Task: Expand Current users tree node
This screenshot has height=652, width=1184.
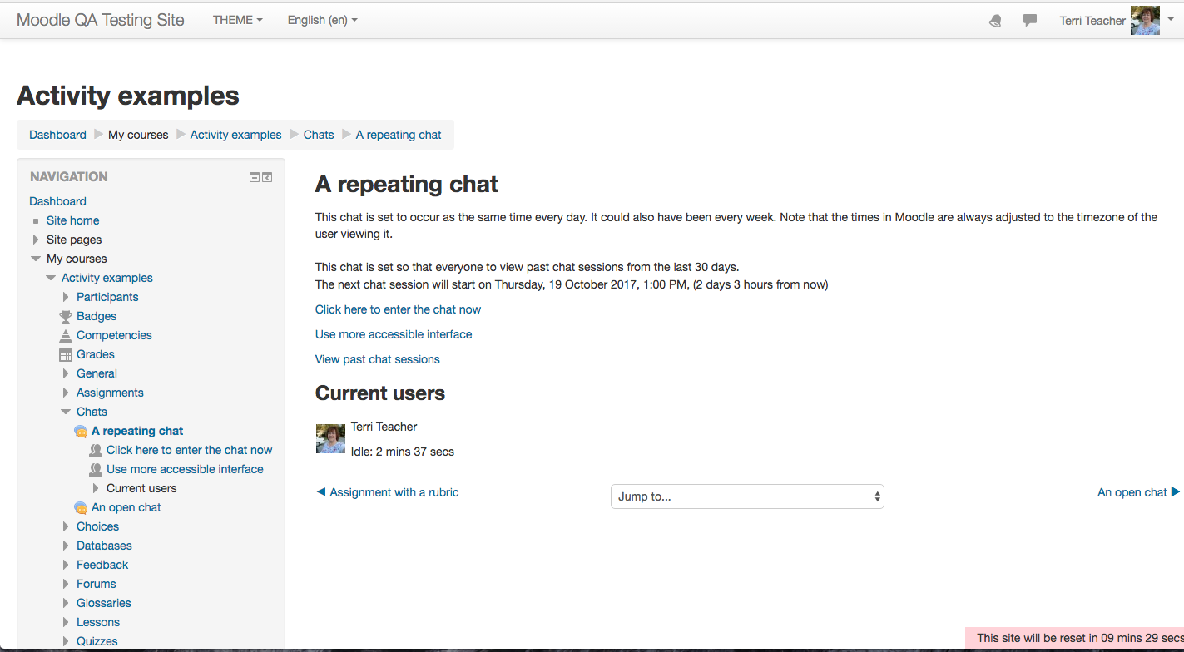Action: pos(96,488)
